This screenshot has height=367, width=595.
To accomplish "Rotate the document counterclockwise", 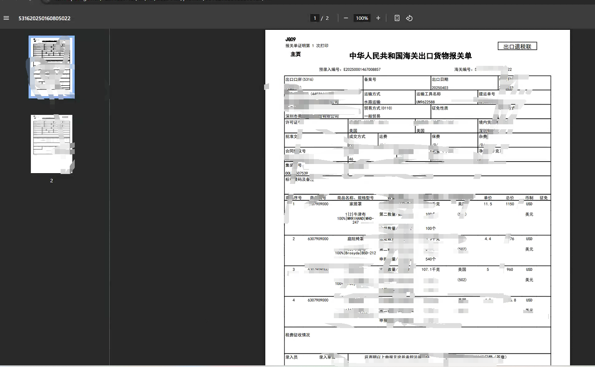I will coord(409,18).
